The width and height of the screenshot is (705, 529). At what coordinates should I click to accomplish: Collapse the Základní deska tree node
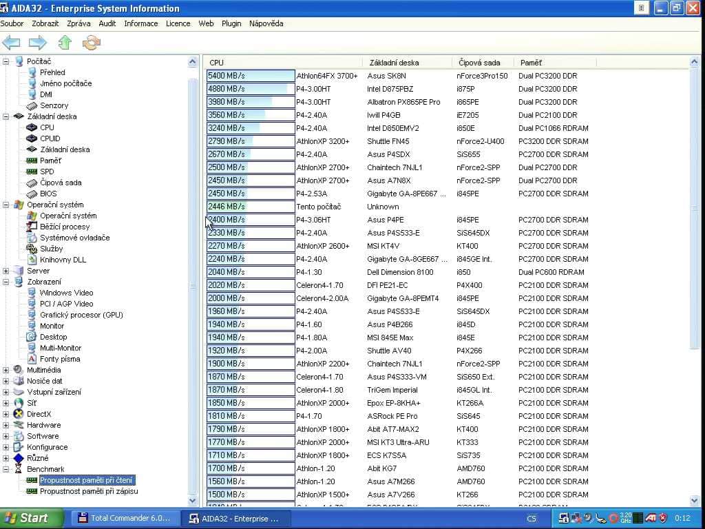6,116
